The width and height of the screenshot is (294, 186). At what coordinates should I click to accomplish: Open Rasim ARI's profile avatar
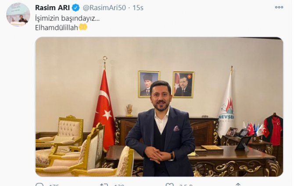click(x=18, y=14)
